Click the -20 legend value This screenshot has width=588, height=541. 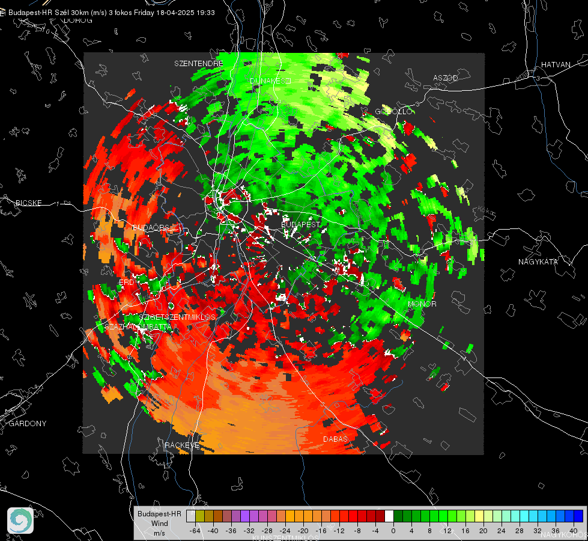303,531
